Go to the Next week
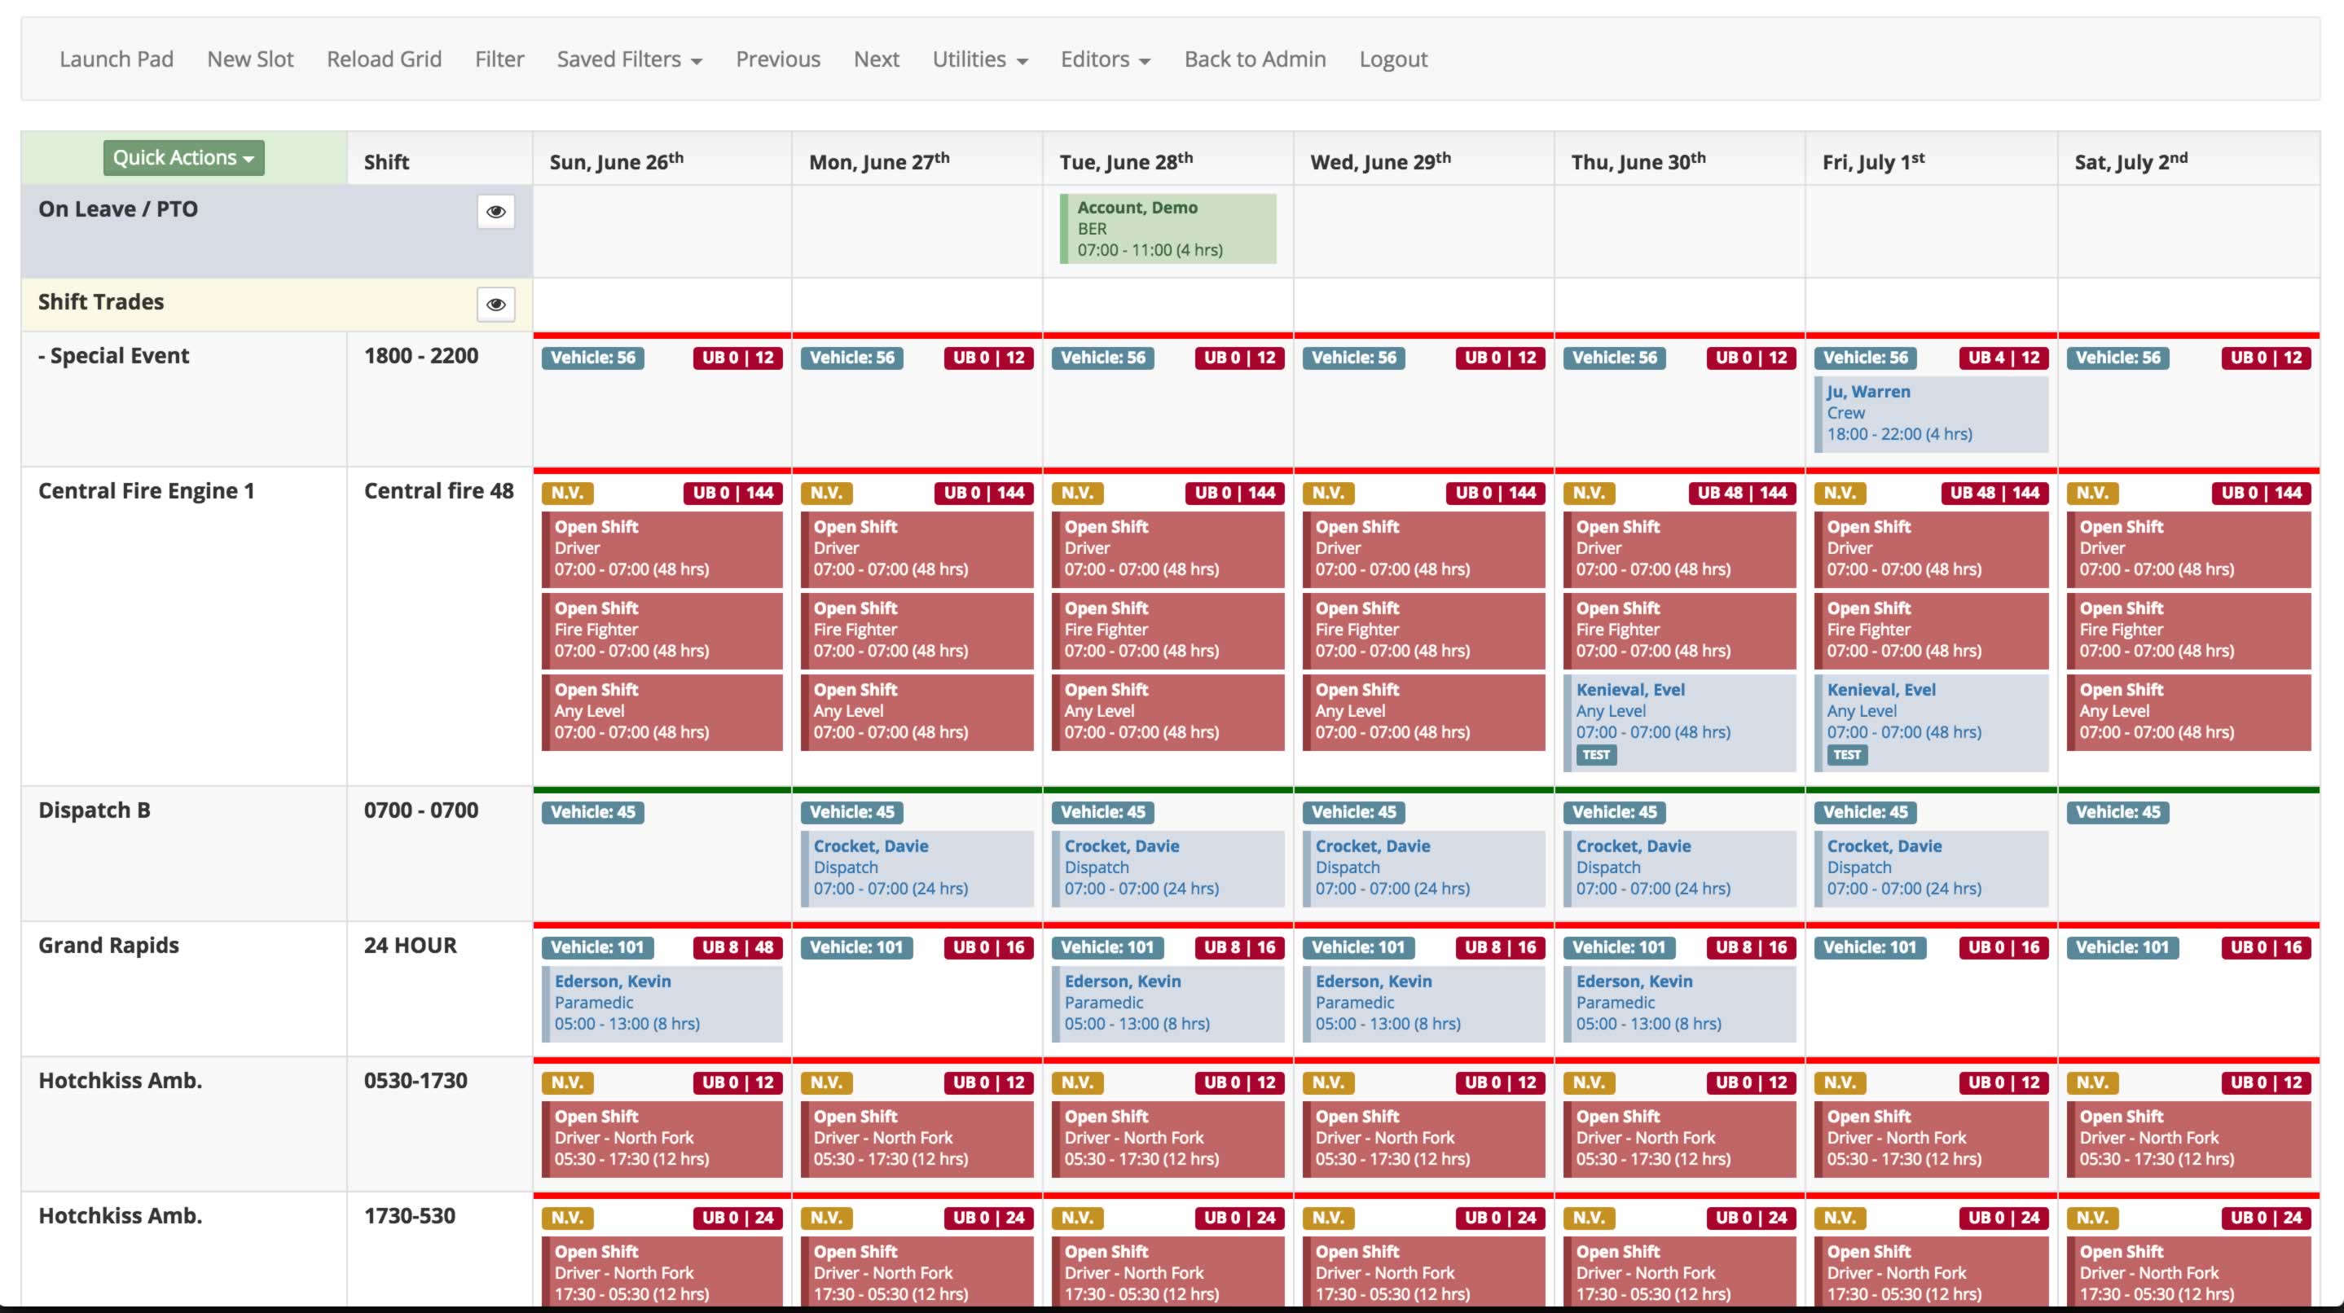The height and width of the screenshot is (1313, 2344). (x=877, y=59)
